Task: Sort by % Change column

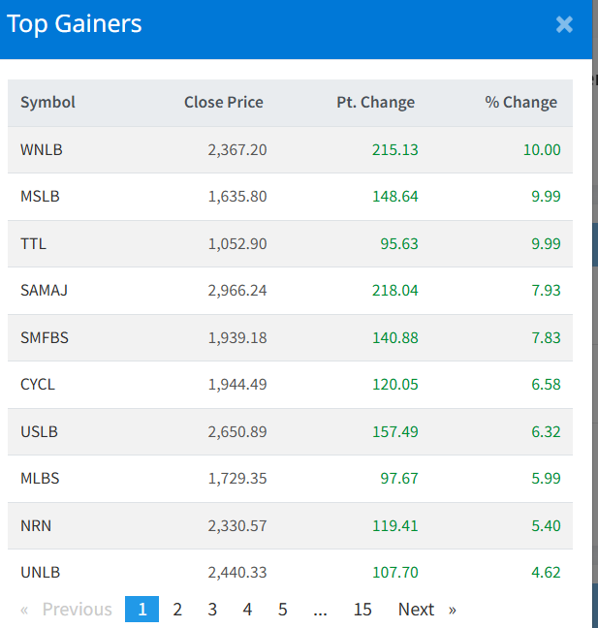Action: (x=520, y=103)
